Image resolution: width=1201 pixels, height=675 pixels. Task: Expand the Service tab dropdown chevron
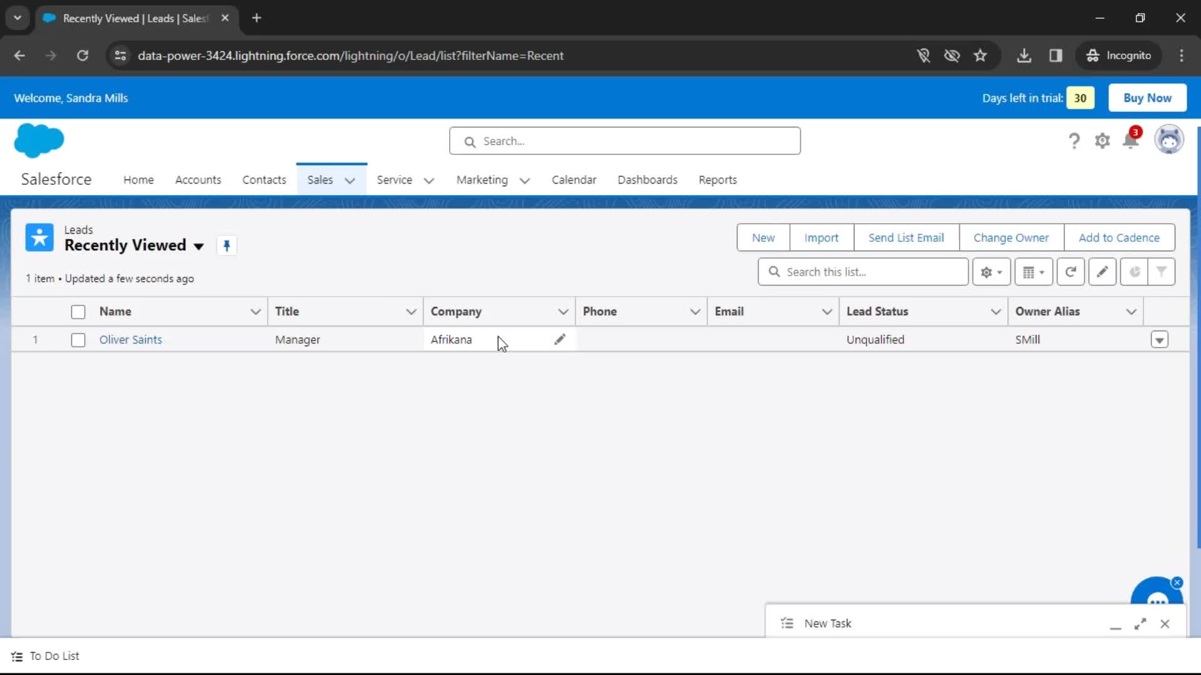429,181
